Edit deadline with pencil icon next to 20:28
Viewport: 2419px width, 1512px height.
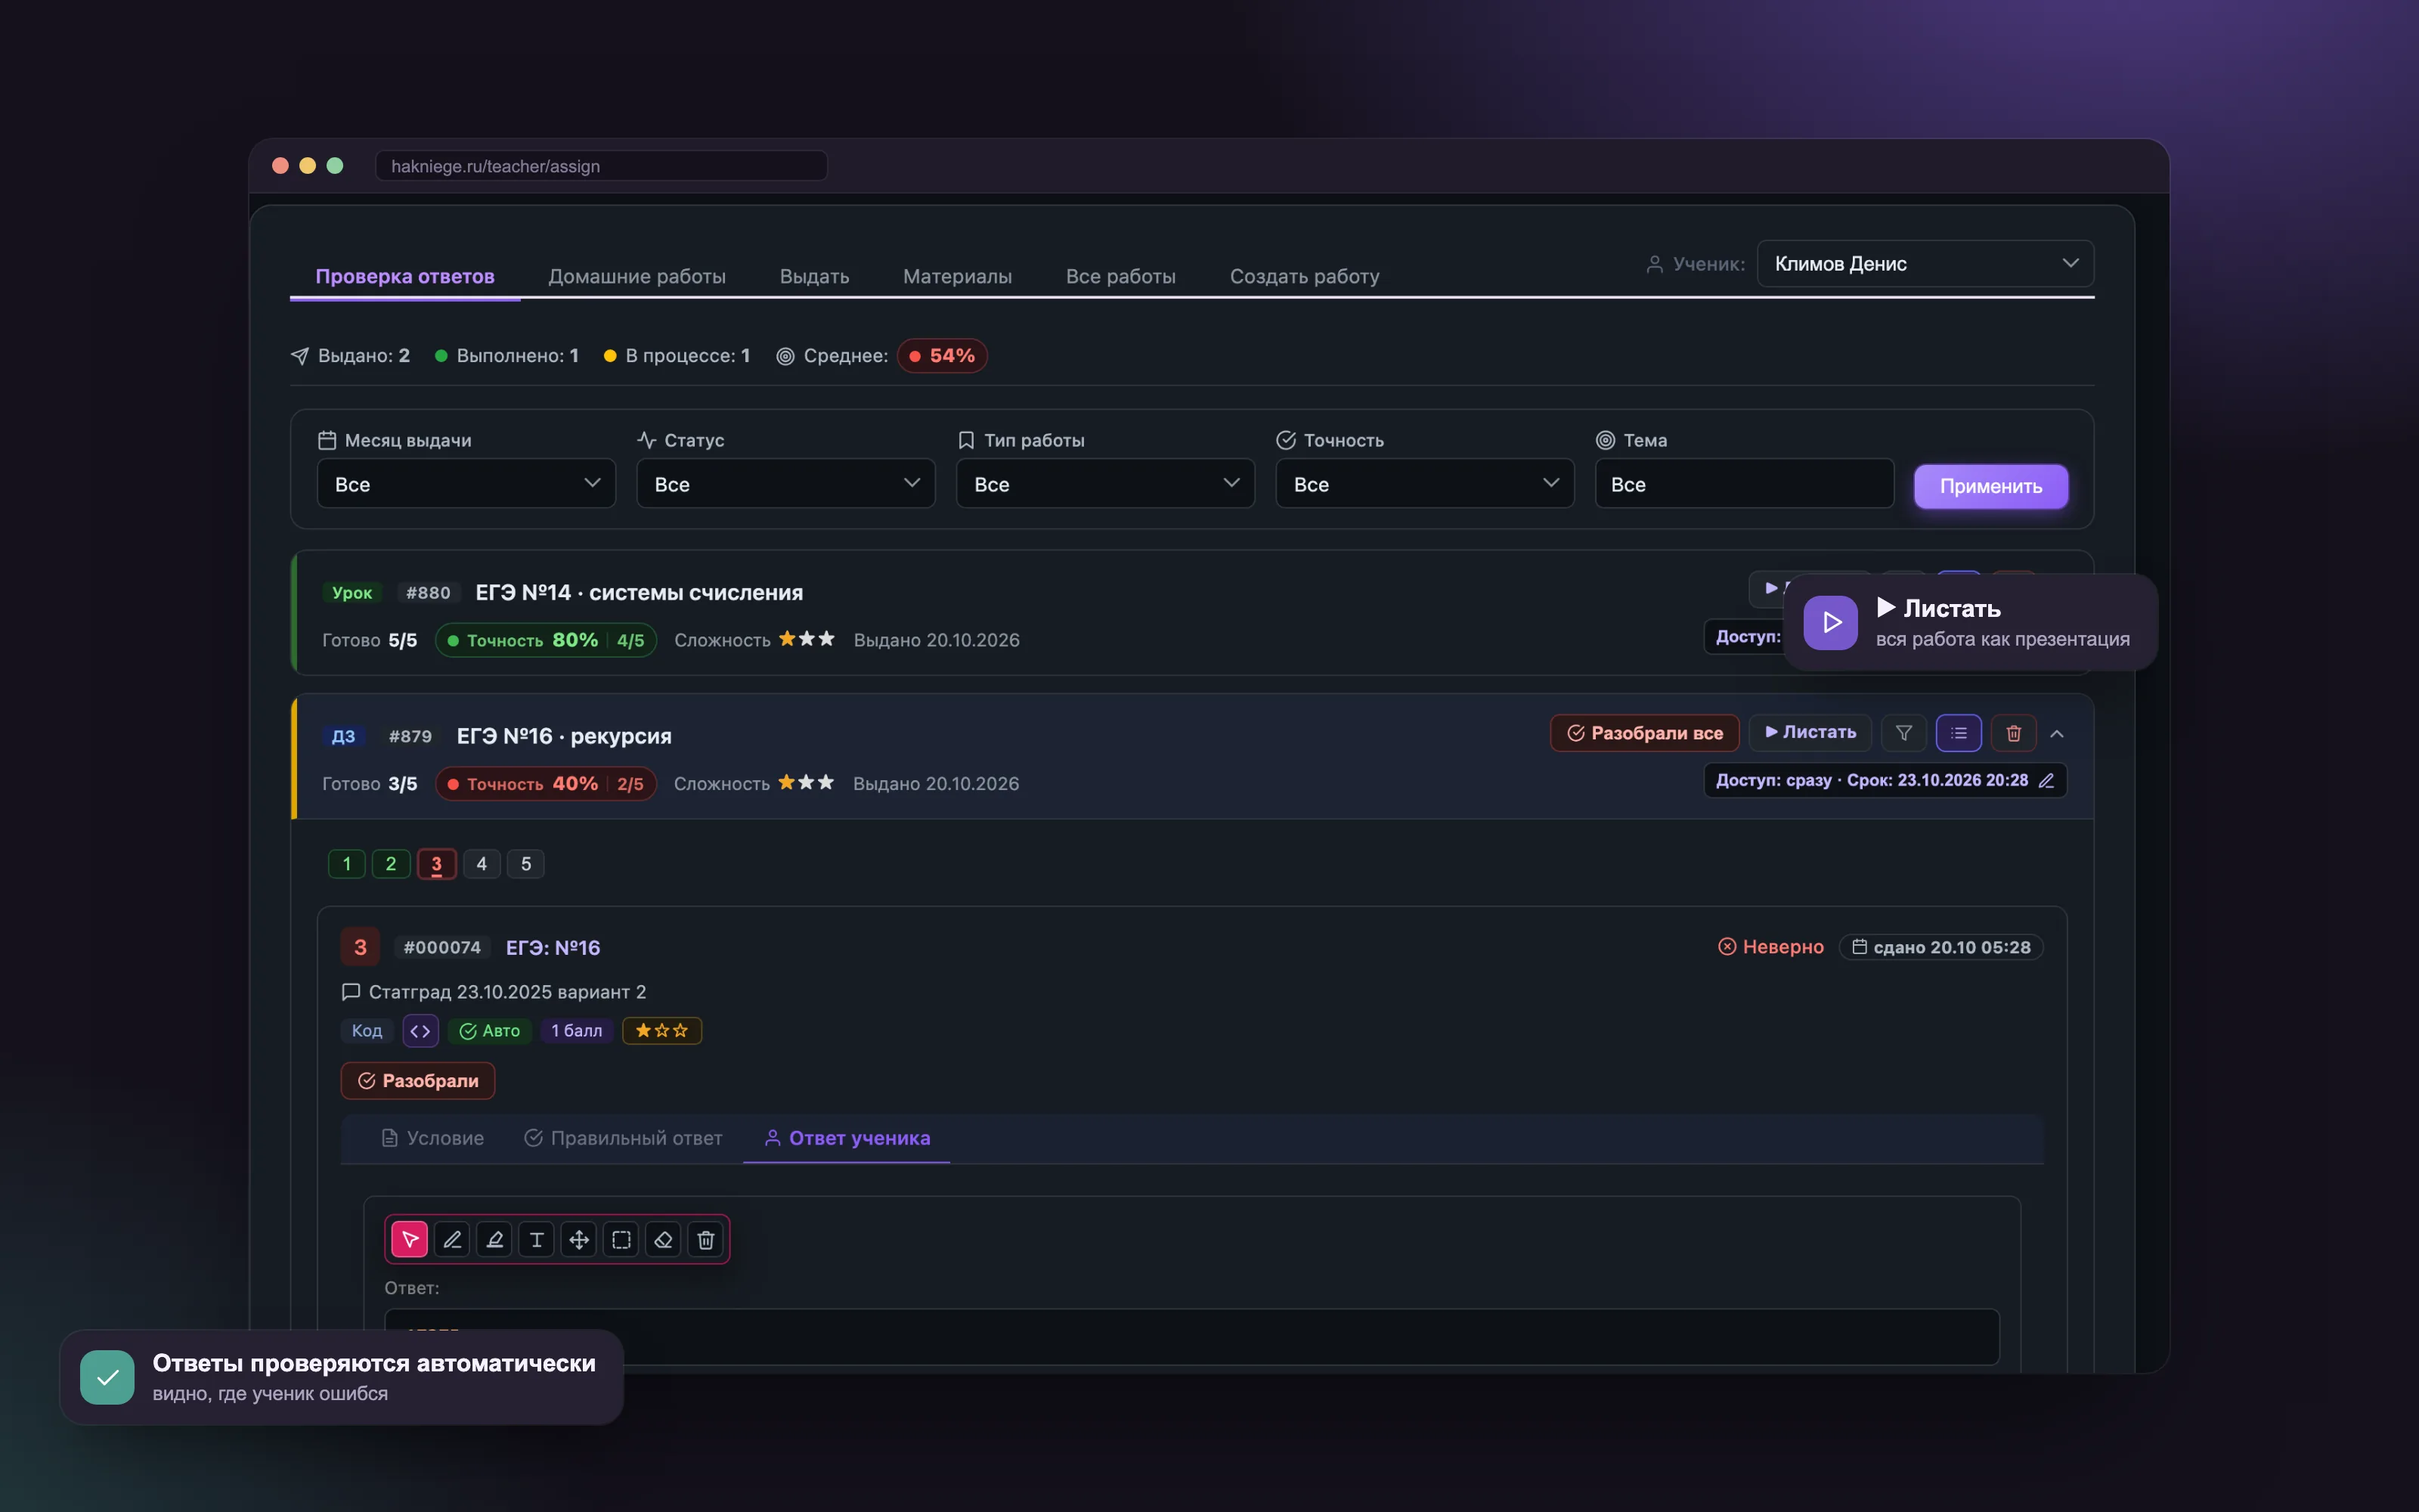tap(2046, 781)
